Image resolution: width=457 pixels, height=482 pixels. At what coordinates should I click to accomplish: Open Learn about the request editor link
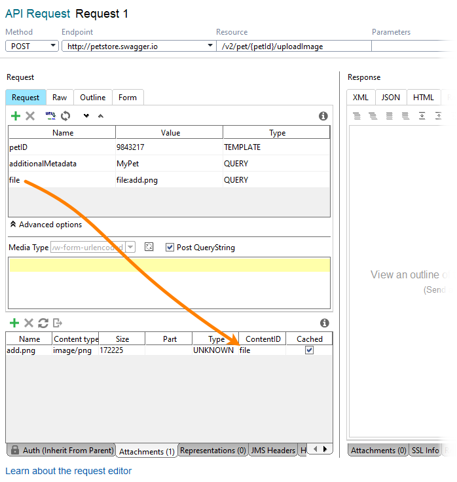(69, 471)
